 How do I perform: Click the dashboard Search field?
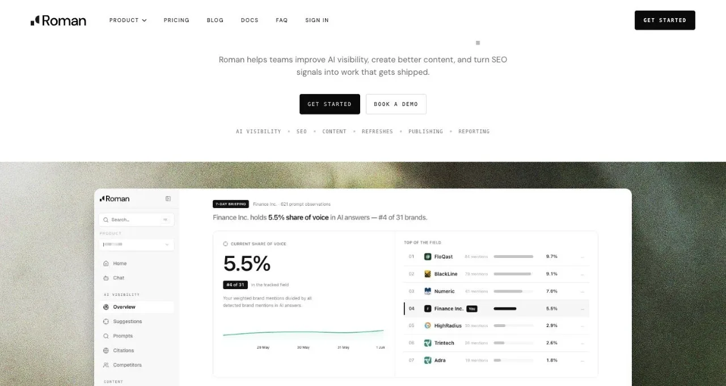point(136,220)
